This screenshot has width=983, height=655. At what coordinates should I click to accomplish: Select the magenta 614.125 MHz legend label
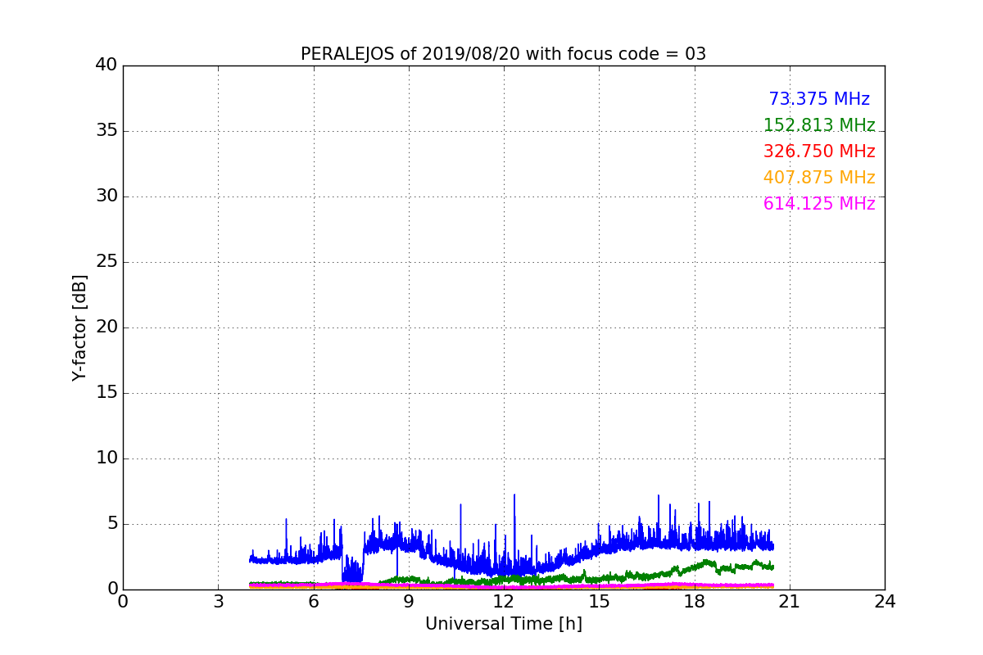[x=819, y=204]
